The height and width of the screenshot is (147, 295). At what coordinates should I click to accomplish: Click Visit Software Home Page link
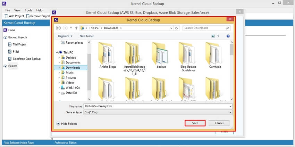click(x=19, y=143)
